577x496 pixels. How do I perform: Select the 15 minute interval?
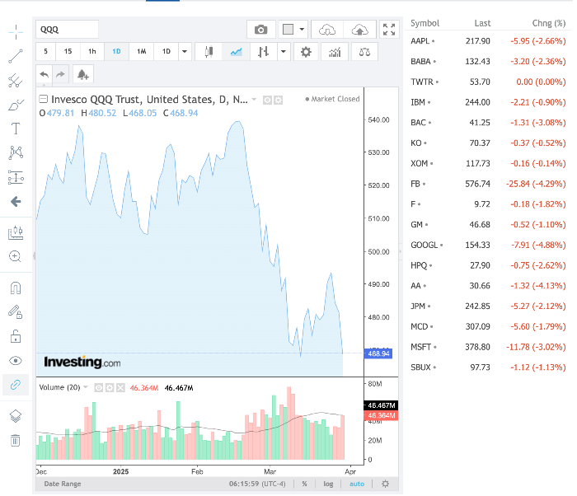[68, 52]
